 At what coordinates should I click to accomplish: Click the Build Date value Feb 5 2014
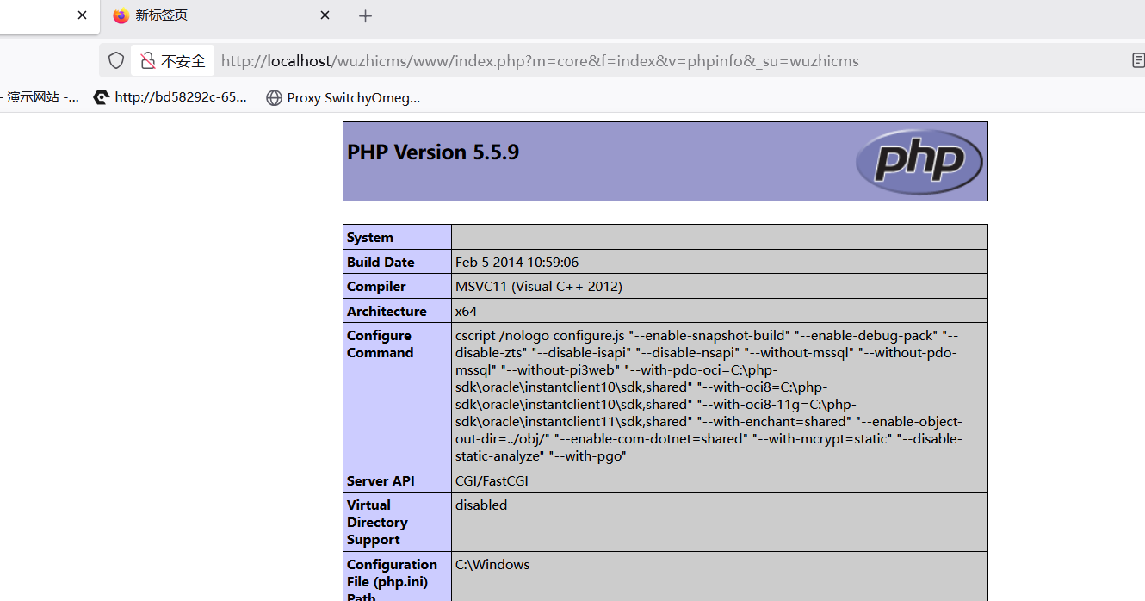517,262
